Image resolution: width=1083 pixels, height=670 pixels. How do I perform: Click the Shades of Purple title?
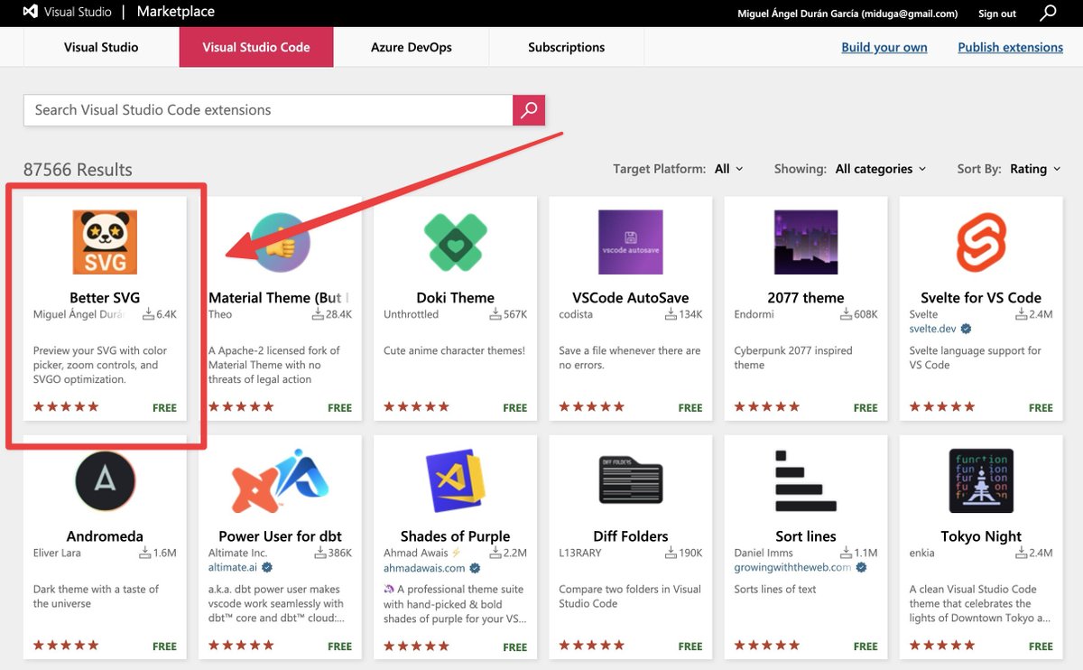456,535
